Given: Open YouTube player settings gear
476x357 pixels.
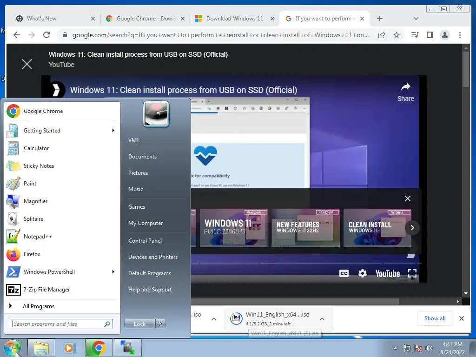Looking at the screenshot, I should (x=363, y=273).
